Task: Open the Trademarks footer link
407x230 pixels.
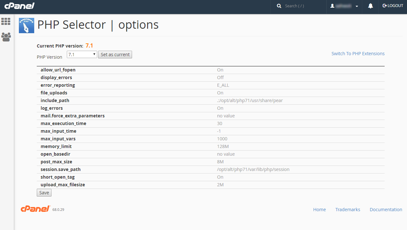Action: (348, 210)
